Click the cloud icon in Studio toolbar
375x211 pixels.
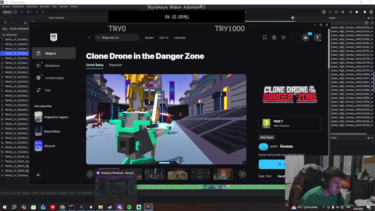tap(357, 12)
